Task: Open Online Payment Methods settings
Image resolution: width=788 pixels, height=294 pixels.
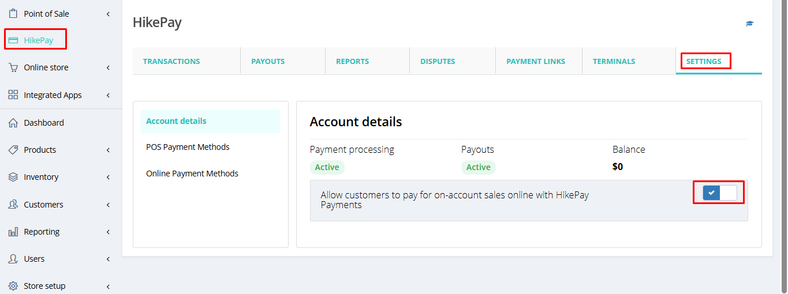Action: tap(192, 174)
